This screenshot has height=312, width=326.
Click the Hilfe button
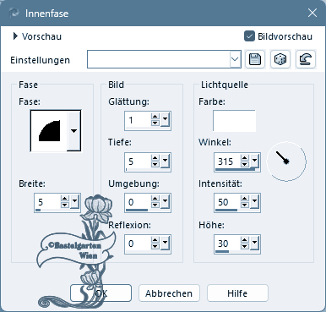[x=237, y=293]
